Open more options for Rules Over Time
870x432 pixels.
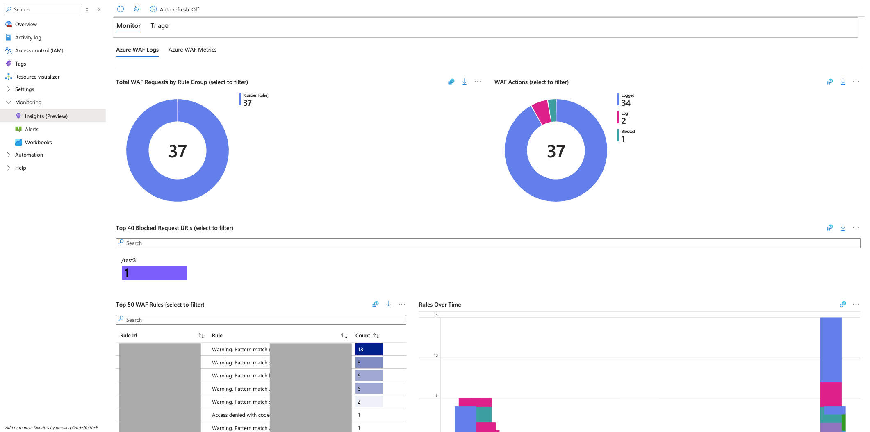click(x=856, y=305)
